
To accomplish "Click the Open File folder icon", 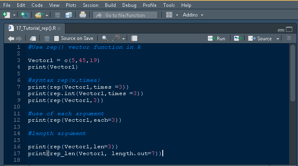I will [39, 15].
